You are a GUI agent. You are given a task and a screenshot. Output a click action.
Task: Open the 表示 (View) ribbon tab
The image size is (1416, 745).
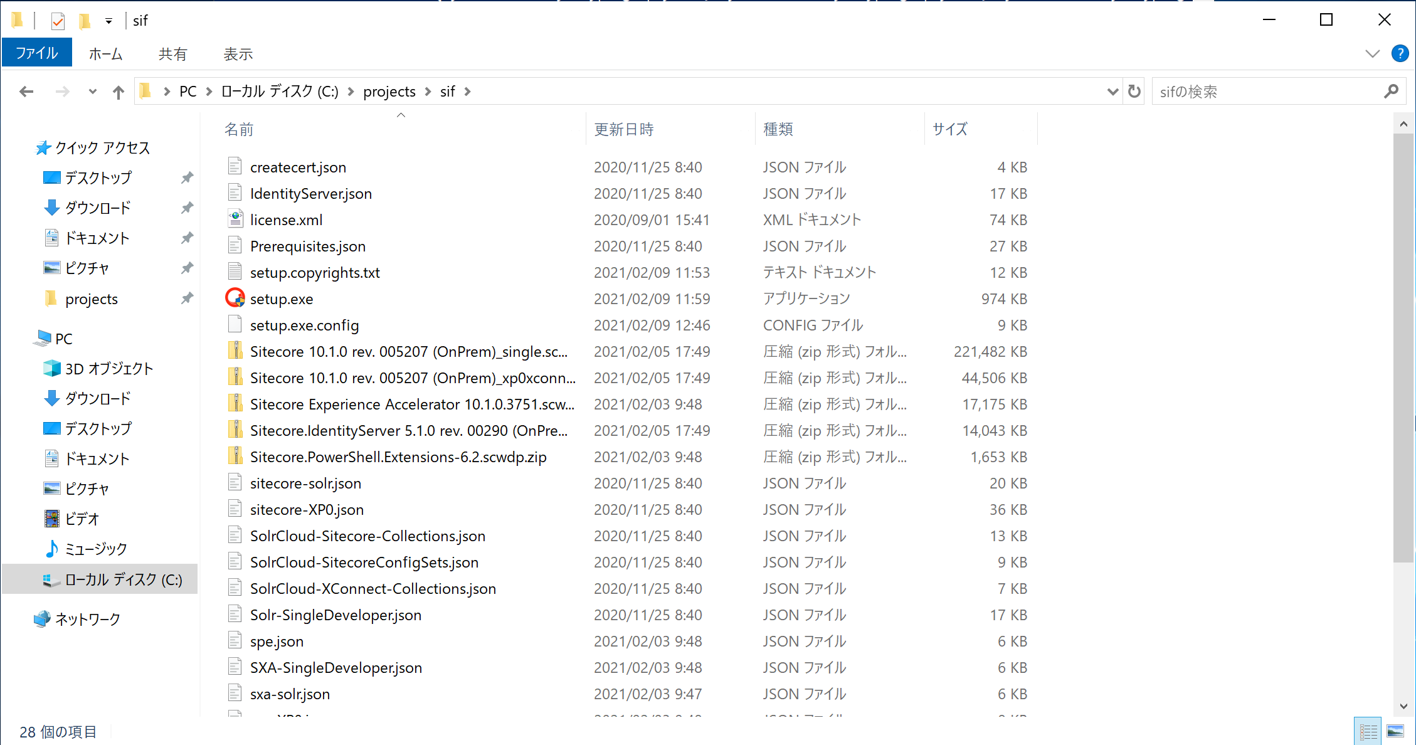[x=238, y=54]
